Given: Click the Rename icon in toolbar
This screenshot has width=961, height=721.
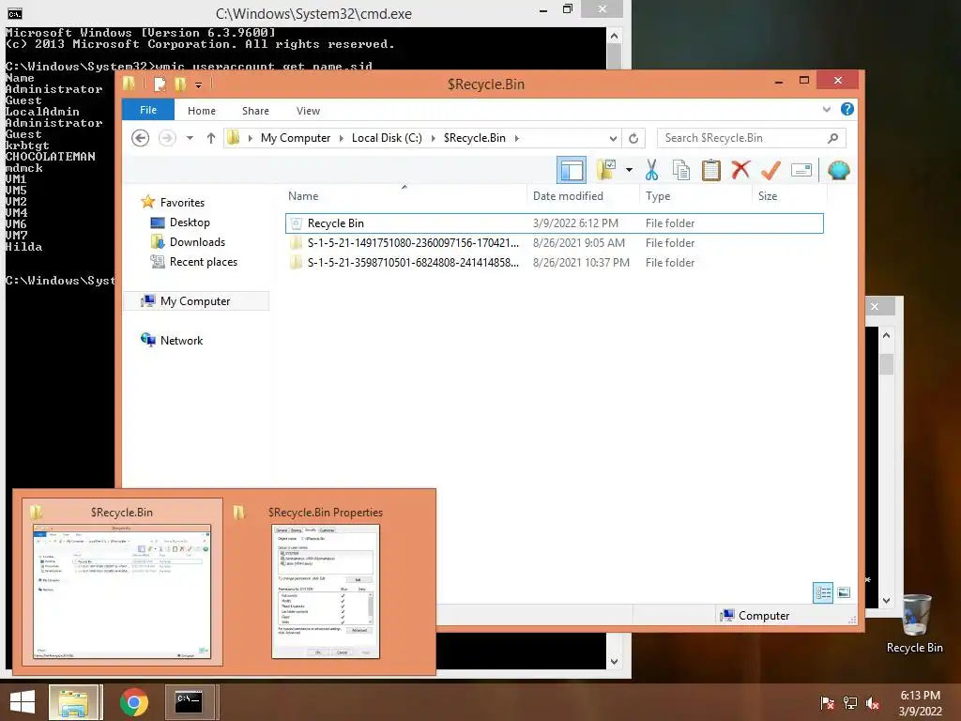Looking at the screenshot, I should pos(801,170).
